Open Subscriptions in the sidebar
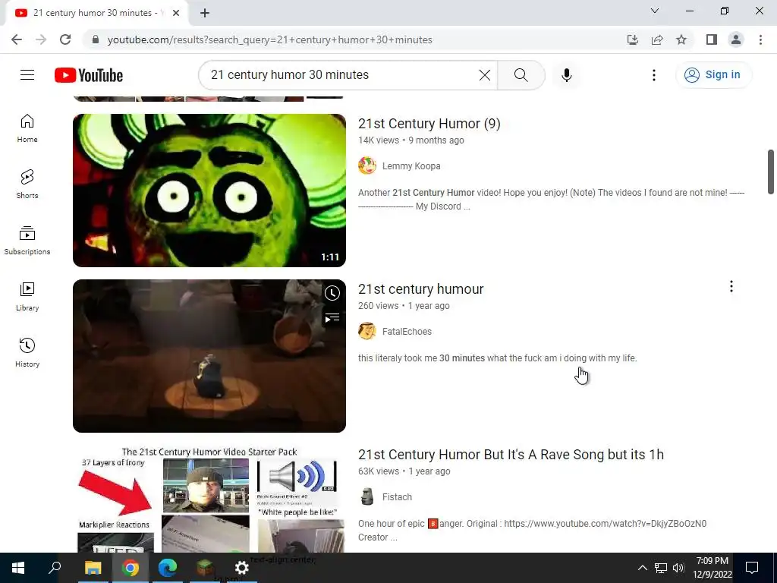The image size is (777, 583). [x=27, y=241]
